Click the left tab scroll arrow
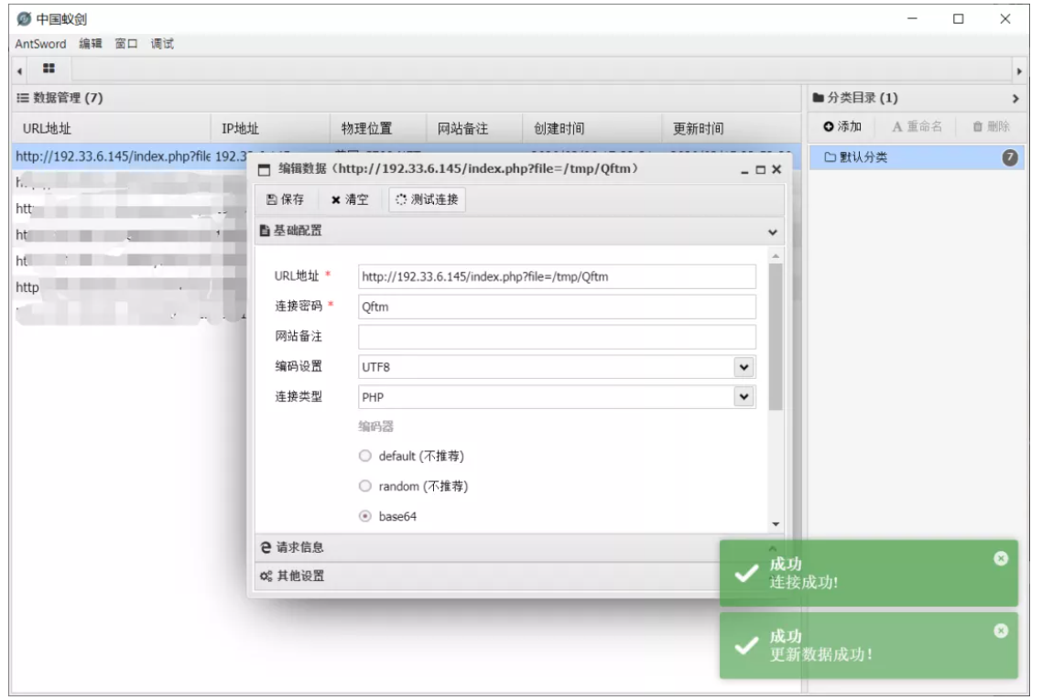The height and width of the screenshot is (700, 1042). coord(20,70)
